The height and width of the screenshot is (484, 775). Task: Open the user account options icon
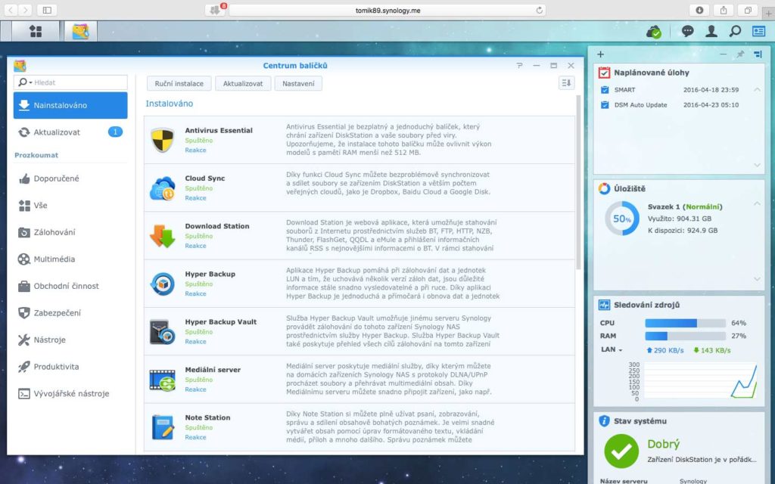coord(711,31)
